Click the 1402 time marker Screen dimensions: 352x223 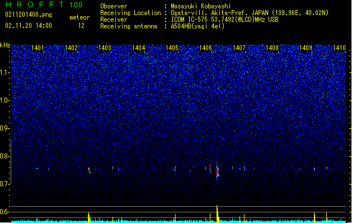click(x=71, y=48)
